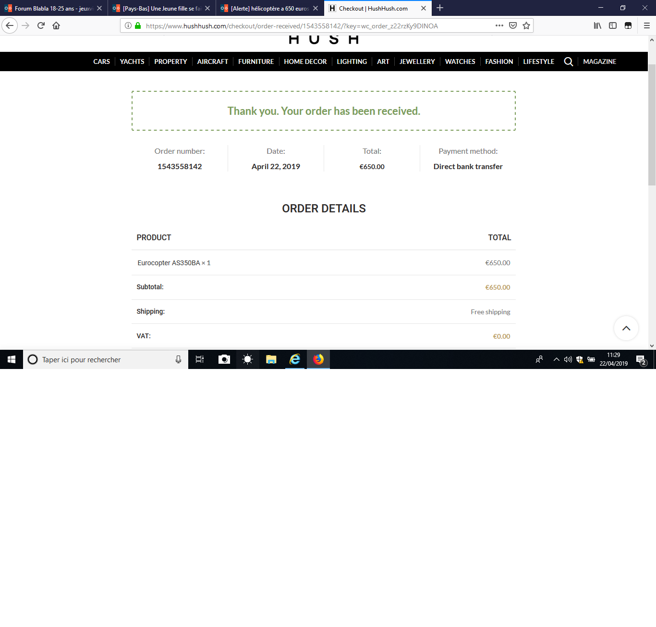Click the browser forward arrow
The image size is (656, 627).
(25, 25)
